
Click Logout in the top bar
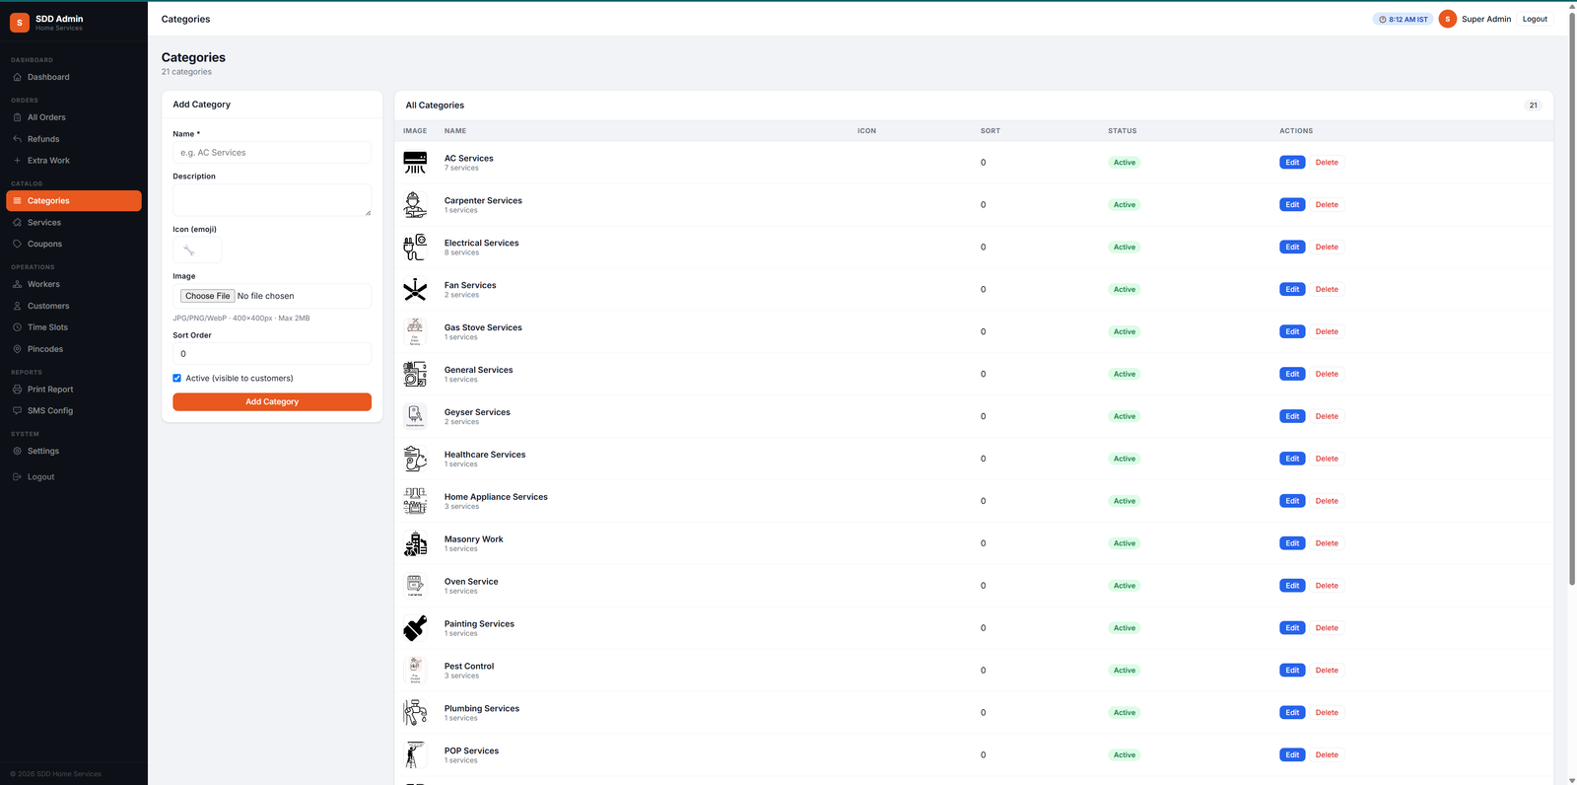[1535, 19]
